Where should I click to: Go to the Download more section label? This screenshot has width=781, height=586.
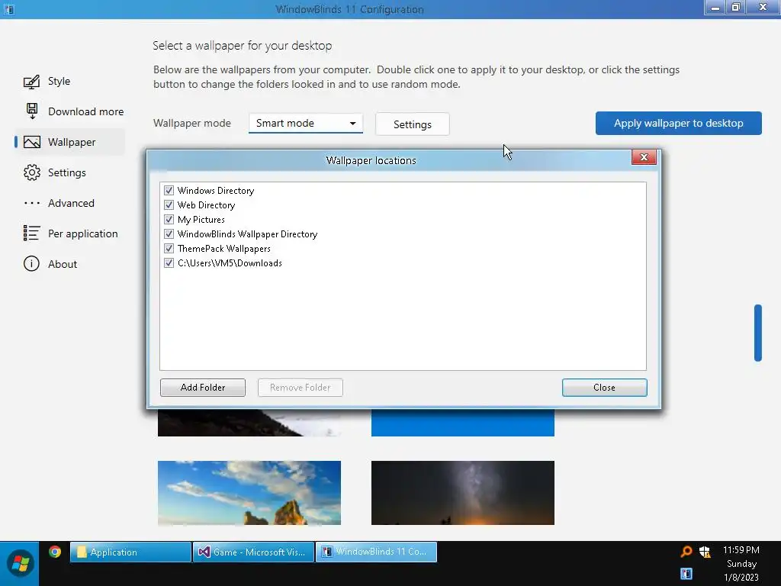click(x=85, y=111)
